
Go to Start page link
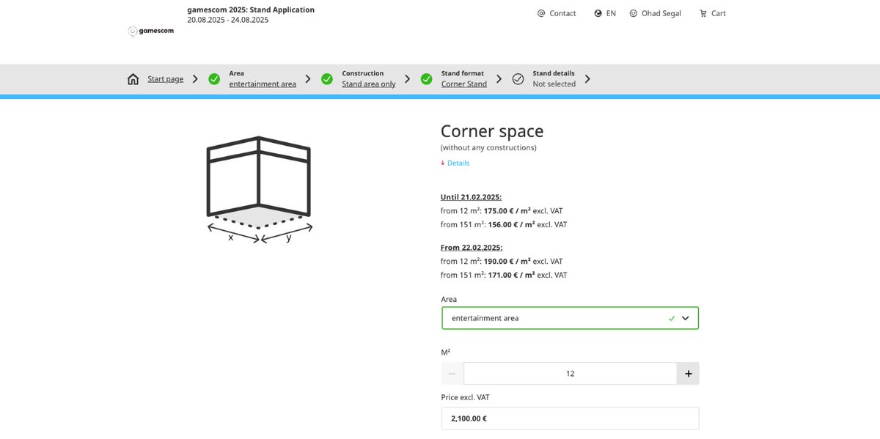coord(166,79)
